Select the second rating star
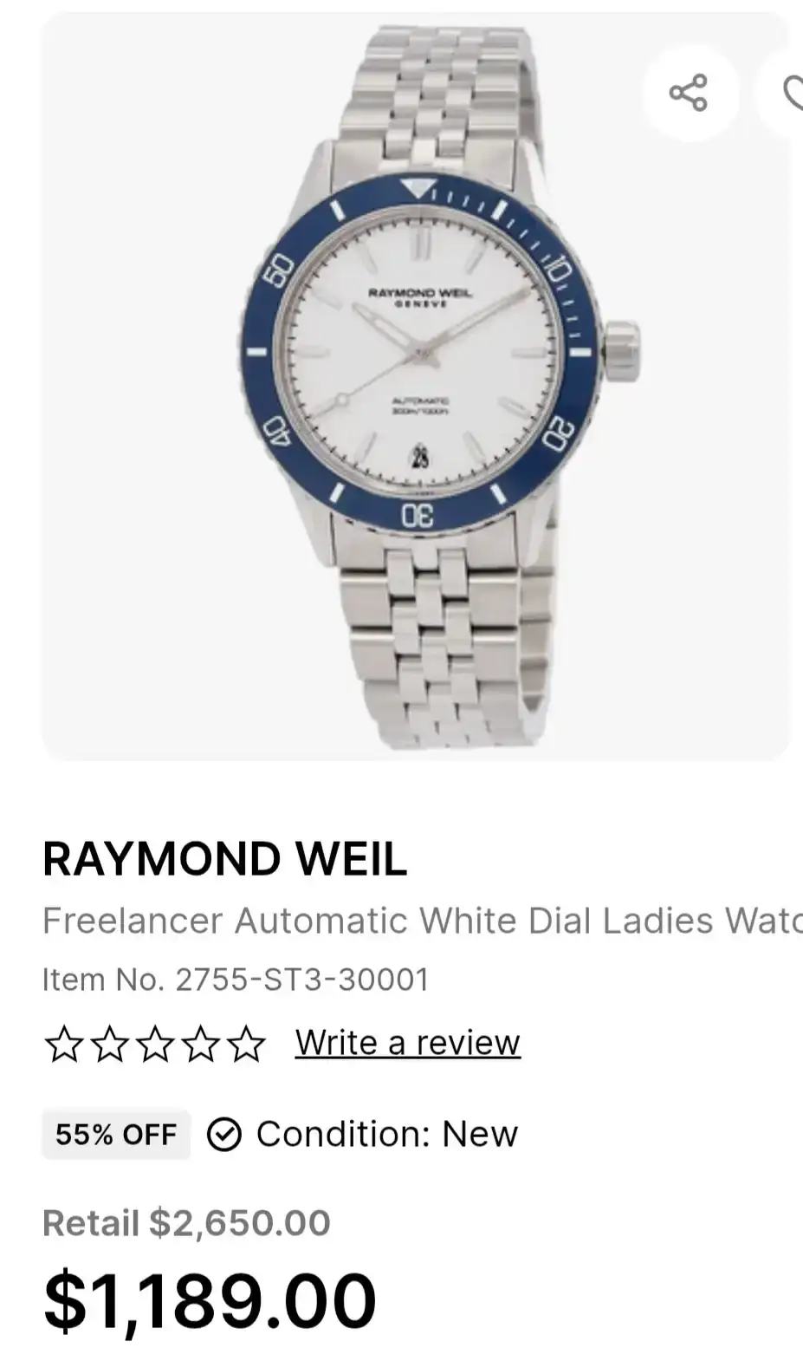Screen dimensions: 803x1354 (x=109, y=1044)
